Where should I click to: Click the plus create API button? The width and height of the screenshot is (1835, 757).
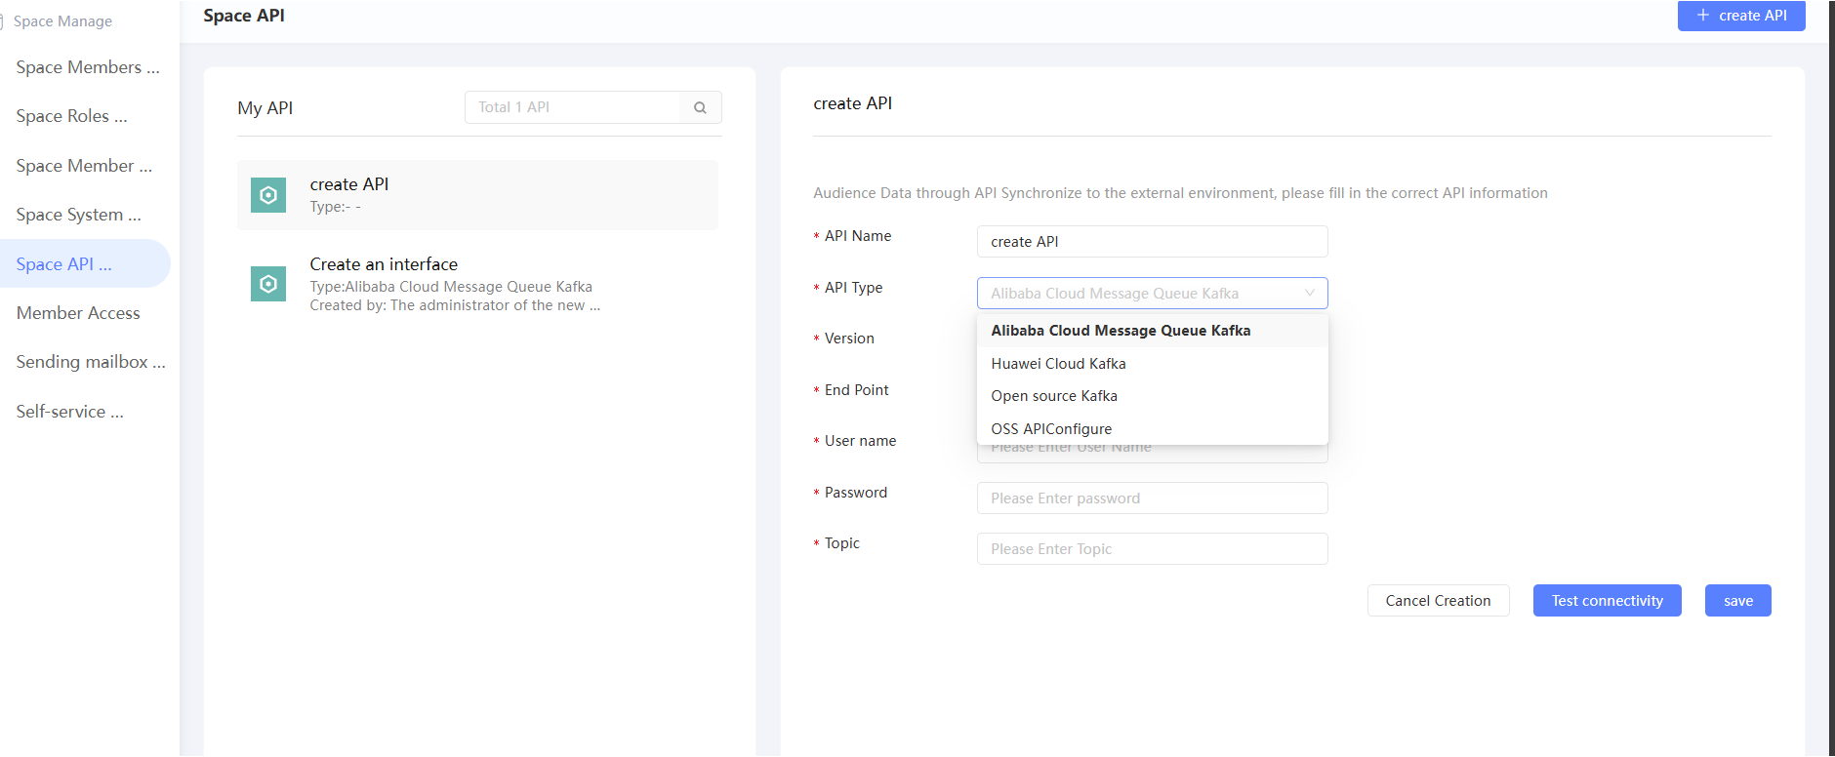coord(1740,16)
